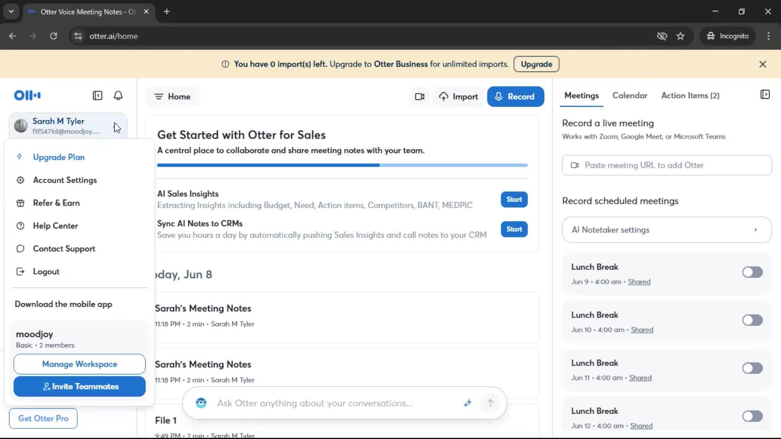Start AI Sales Insights
This screenshot has height=439, width=781.
(x=514, y=200)
